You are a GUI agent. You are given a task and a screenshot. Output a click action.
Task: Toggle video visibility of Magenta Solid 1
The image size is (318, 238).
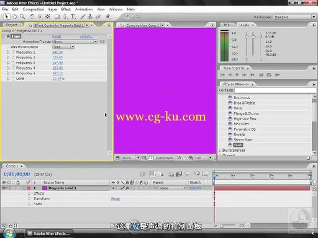point(4,188)
